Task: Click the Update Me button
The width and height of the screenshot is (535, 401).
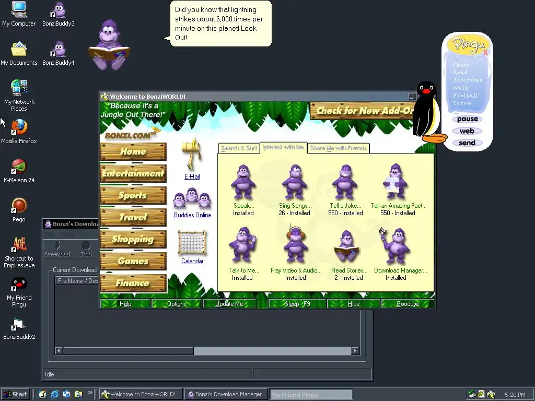Action: tap(229, 304)
